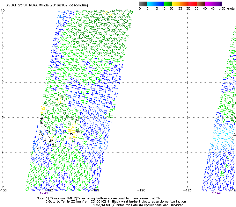Click the '5' legend tick label
This screenshot has width=236, height=207.
pos(147,9)
